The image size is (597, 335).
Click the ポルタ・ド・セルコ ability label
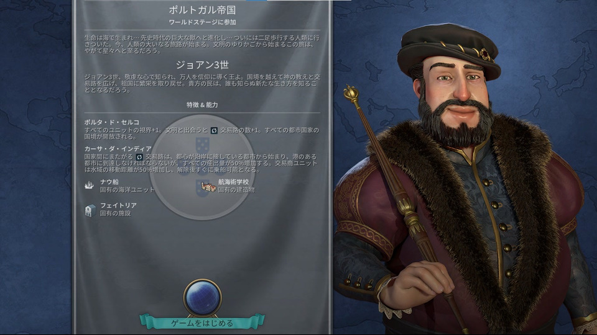tap(111, 122)
